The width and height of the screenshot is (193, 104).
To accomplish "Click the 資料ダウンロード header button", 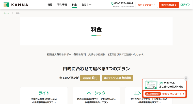I will tap(147, 5).
